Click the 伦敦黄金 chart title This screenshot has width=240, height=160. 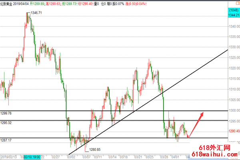9,3
